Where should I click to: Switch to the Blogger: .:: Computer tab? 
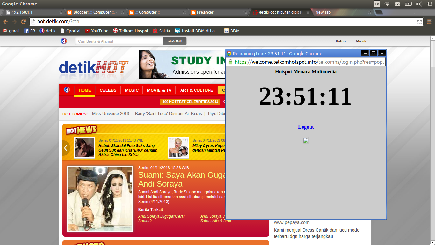pos(95,12)
